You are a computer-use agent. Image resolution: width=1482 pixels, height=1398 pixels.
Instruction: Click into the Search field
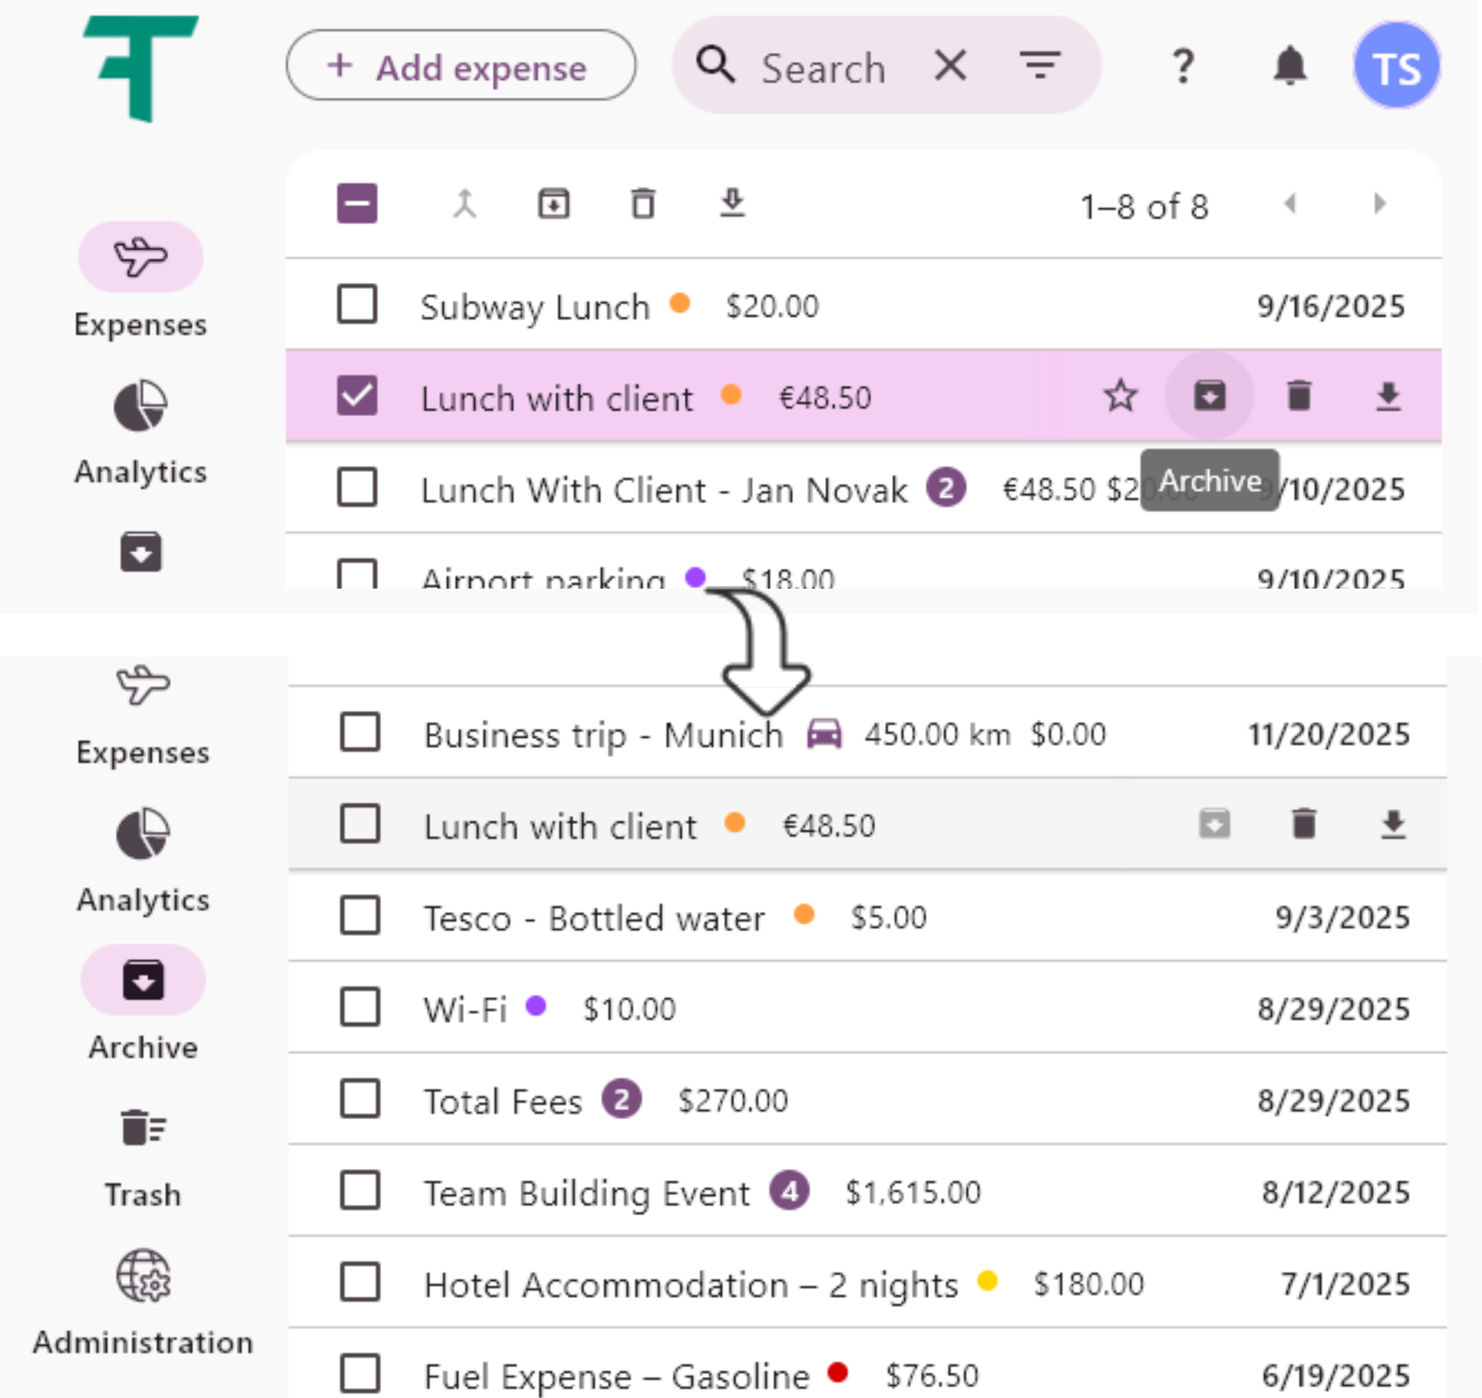[824, 69]
